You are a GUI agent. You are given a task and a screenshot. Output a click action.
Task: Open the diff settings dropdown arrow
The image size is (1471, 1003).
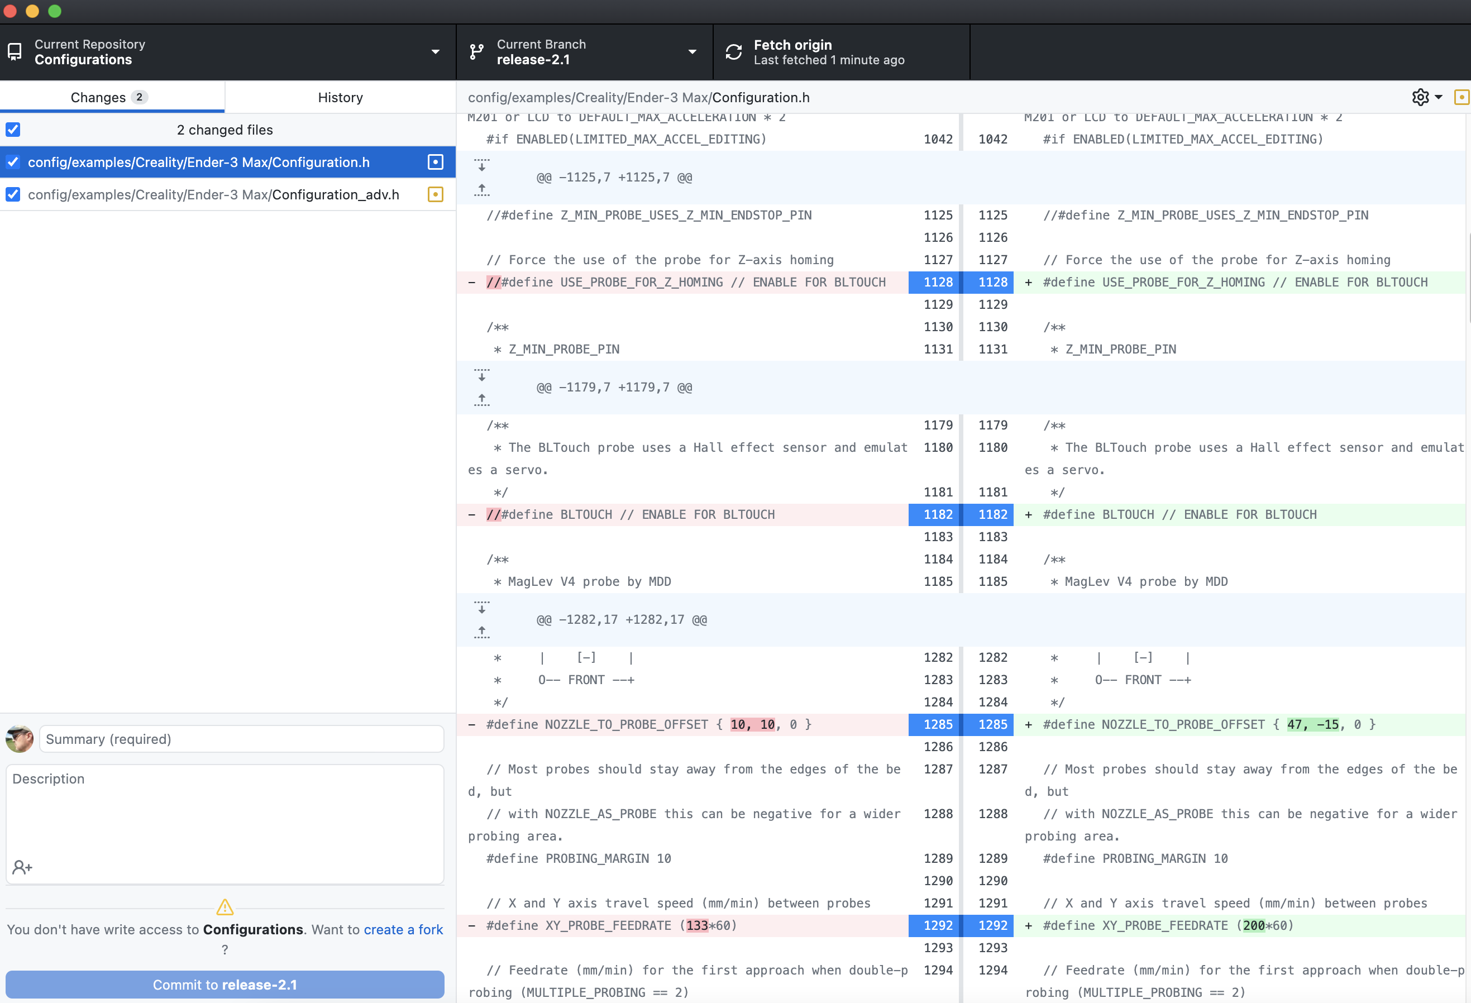[x=1439, y=98]
